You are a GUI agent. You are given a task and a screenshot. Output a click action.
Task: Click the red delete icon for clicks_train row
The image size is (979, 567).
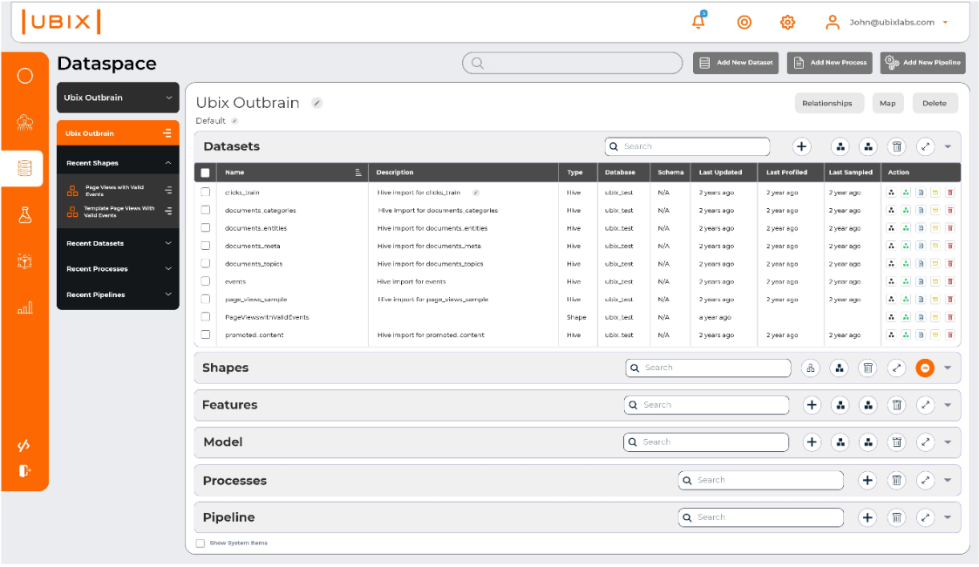[950, 192]
